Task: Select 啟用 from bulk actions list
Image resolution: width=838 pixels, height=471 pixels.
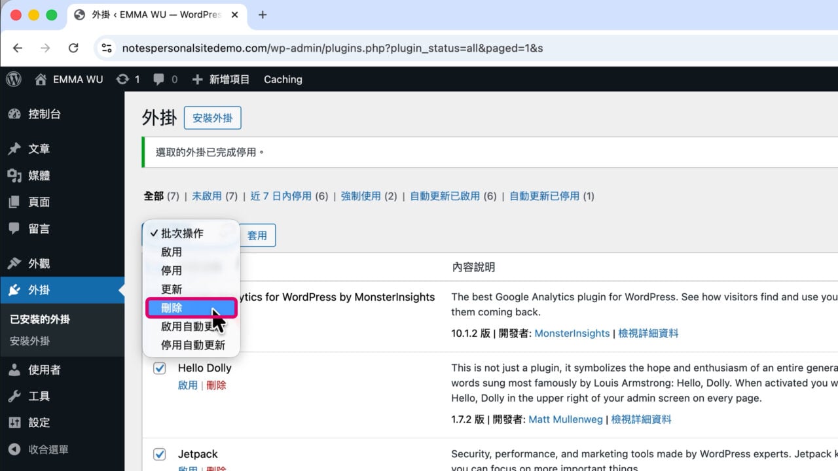Action: coord(191,252)
